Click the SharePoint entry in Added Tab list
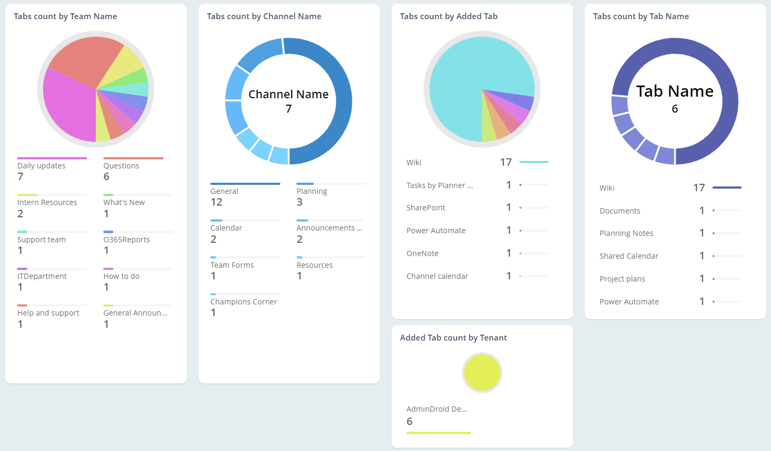Screen dimensions: 771x451 pos(426,207)
